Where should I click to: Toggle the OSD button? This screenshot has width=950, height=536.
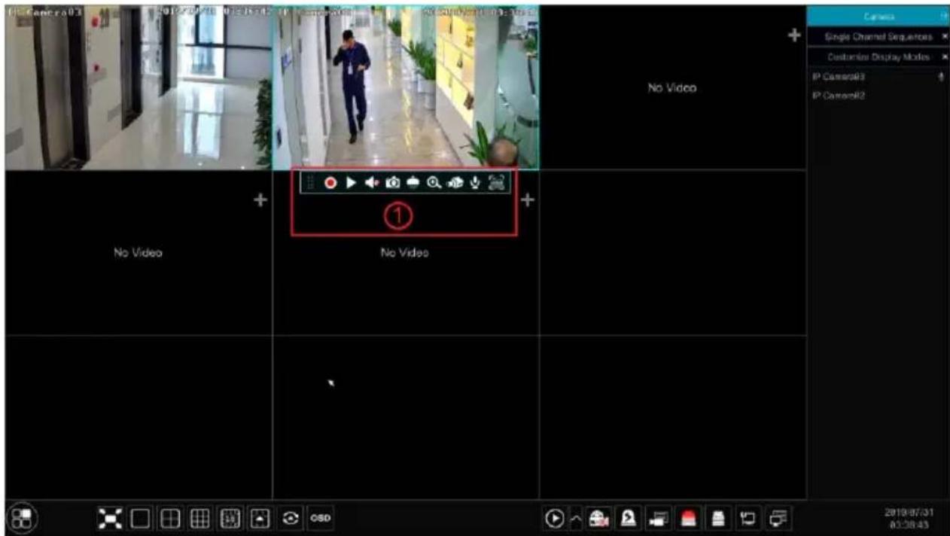(x=319, y=517)
